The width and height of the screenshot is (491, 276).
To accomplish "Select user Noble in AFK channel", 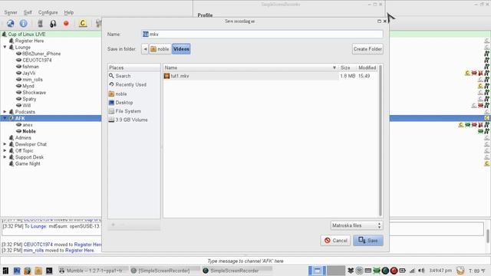I will coord(29,131).
